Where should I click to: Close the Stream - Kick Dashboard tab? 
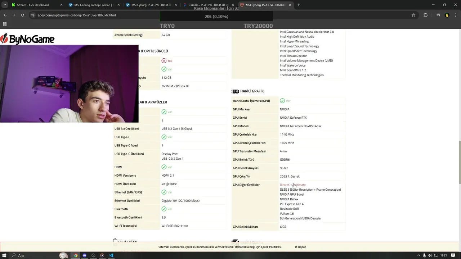(x=61, y=5)
